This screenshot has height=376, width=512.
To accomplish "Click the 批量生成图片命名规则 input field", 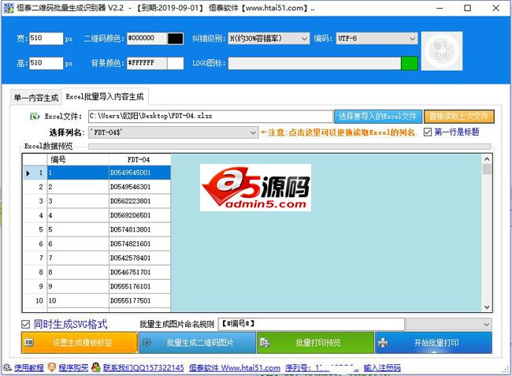I will tap(311, 325).
